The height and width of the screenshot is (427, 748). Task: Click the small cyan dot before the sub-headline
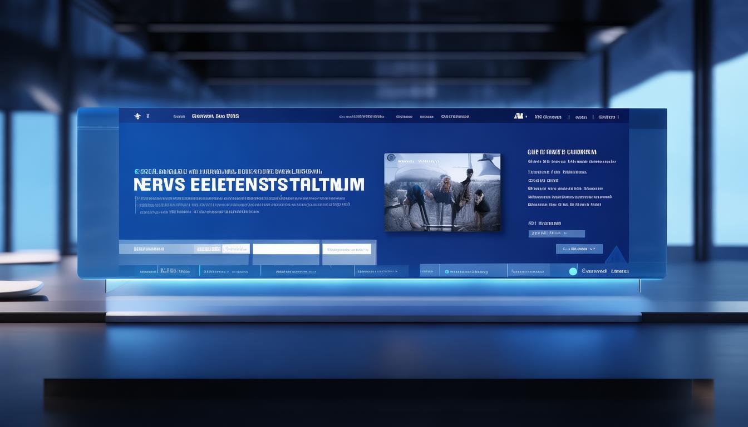point(137,172)
